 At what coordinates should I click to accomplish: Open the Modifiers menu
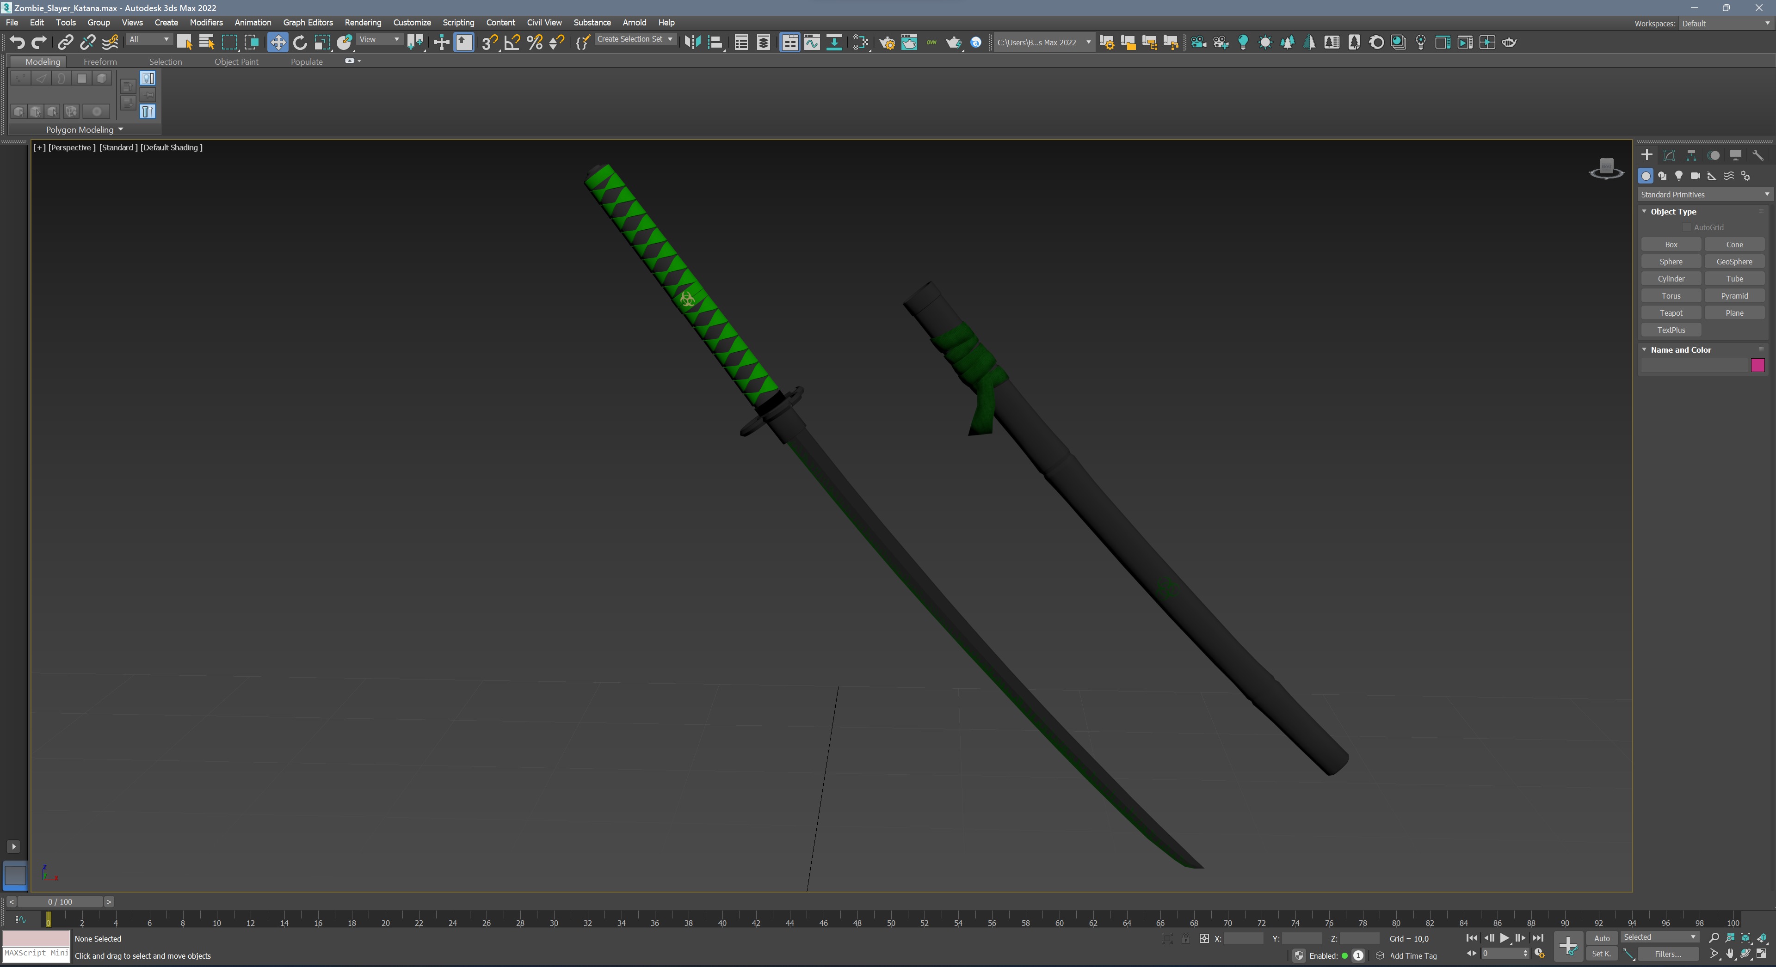point(206,23)
